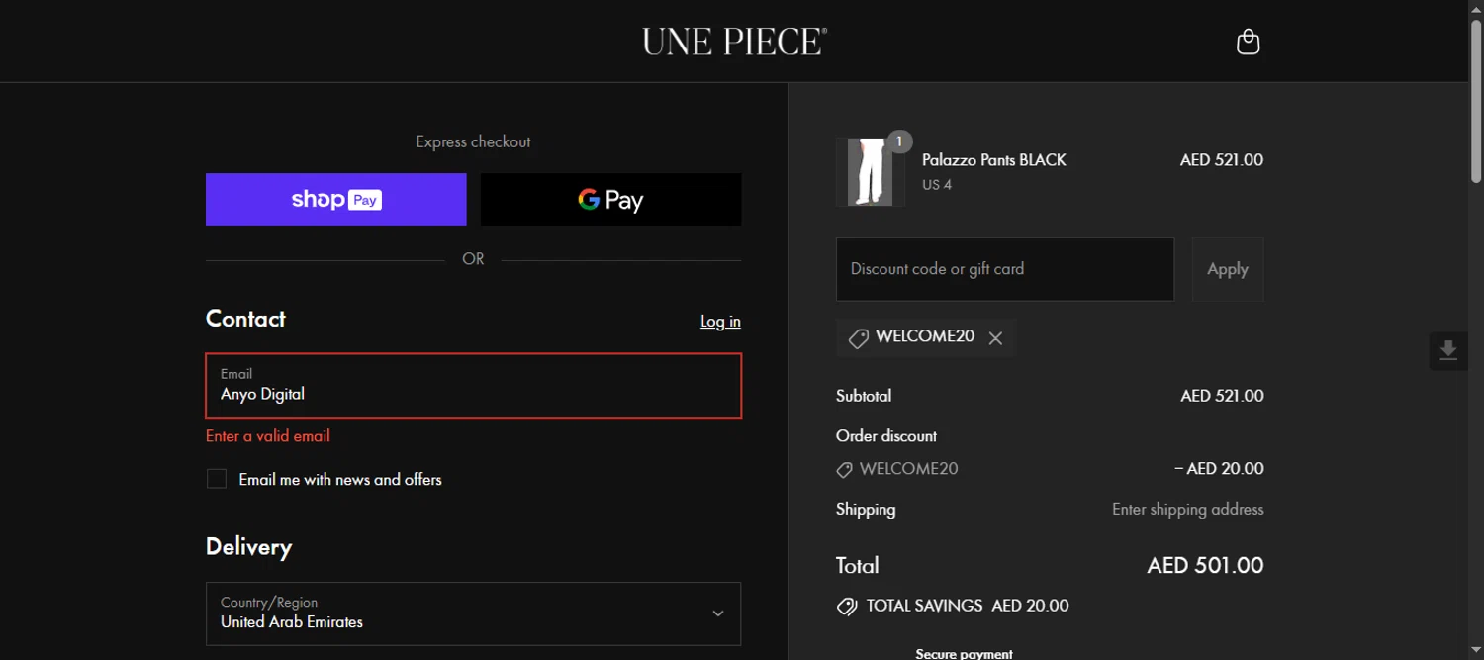Click the US 4 size text
This screenshot has height=660, width=1484.
click(x=936, y=184)
